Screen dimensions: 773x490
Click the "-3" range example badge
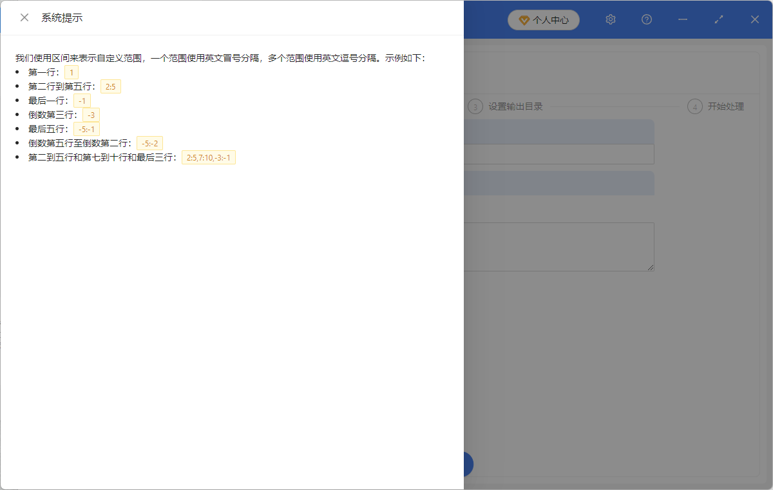click(91, 114)
